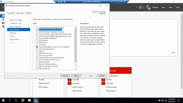Viewport: 183px width, 103px height.
Task: Open the Tools menu
Action: point(163,7)
